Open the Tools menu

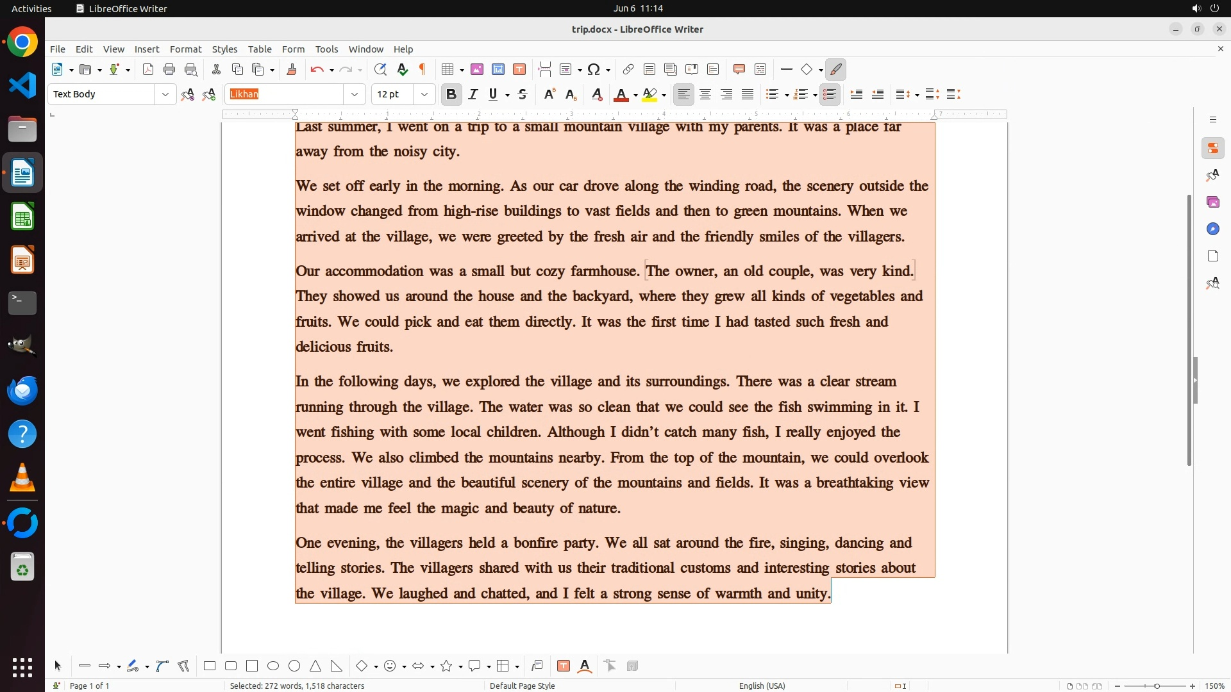click(x=326, y=49)
